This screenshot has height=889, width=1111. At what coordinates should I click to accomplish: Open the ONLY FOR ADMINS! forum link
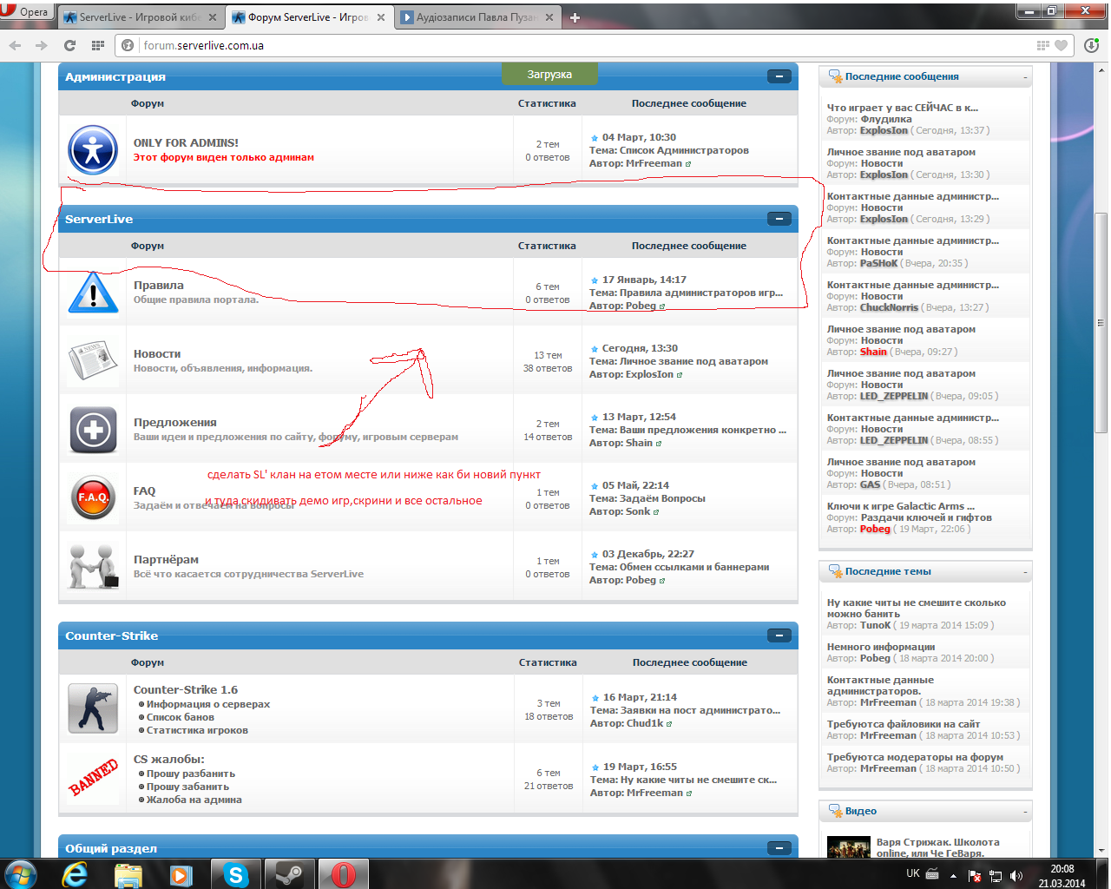click(186, 143)
